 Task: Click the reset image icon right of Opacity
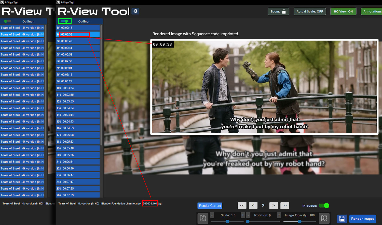tap(324, 218)
